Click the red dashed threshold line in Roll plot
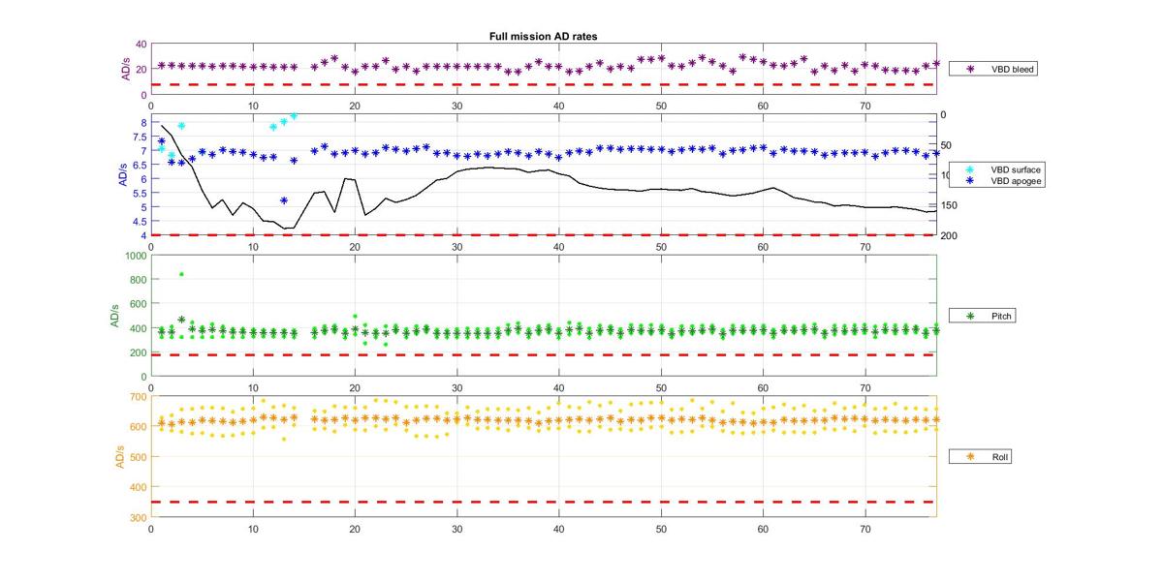1163x582 pixels. [543, 502]
